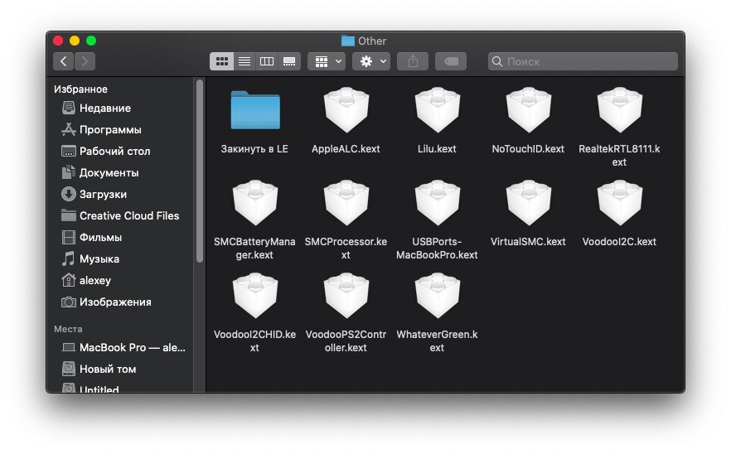Screen dimensions: 731x454
Task: Select the SMCBatteryManager.kext icon
Action: click(x=255, y=203)
